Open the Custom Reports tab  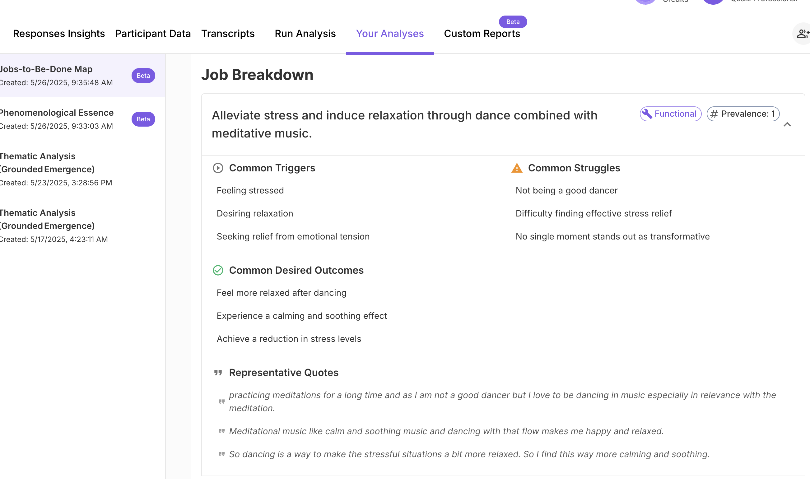482,34
